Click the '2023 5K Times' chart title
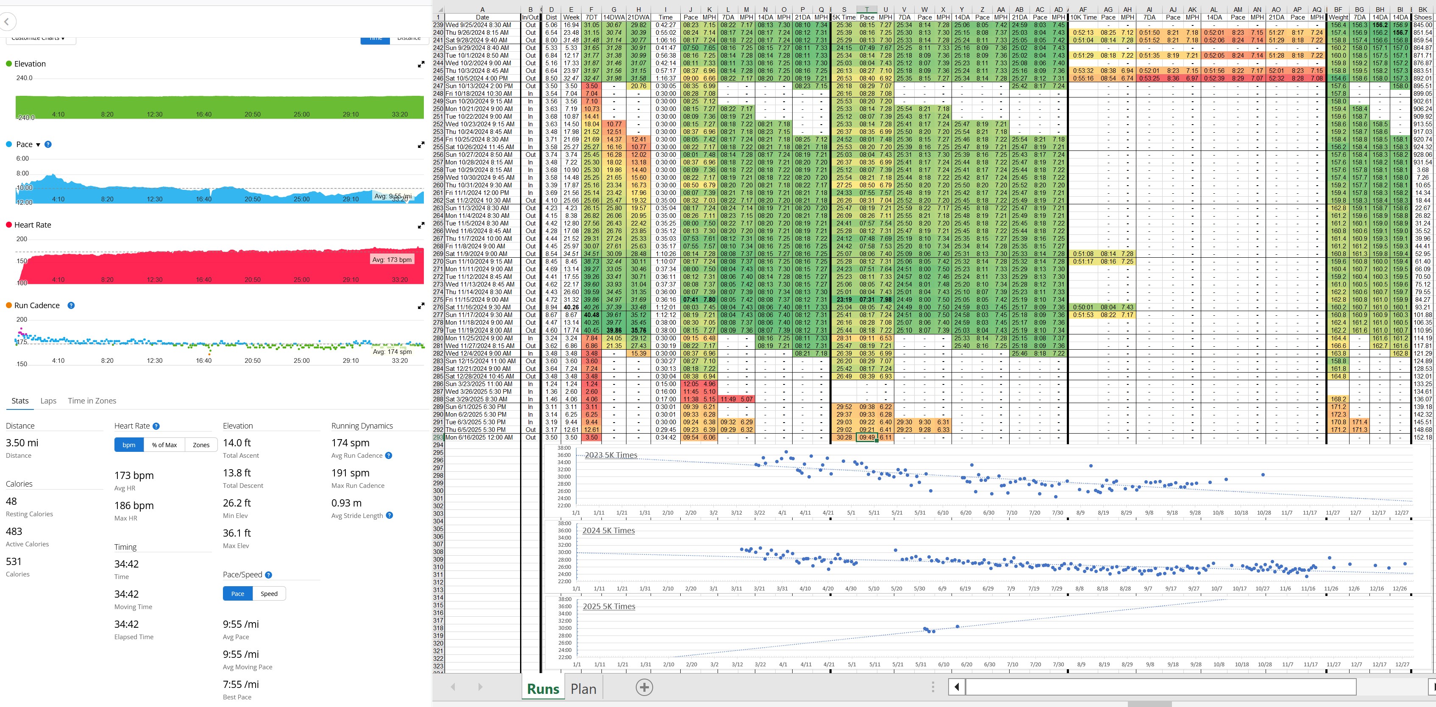The image size is (1436, 707). [x=611, y=455]
